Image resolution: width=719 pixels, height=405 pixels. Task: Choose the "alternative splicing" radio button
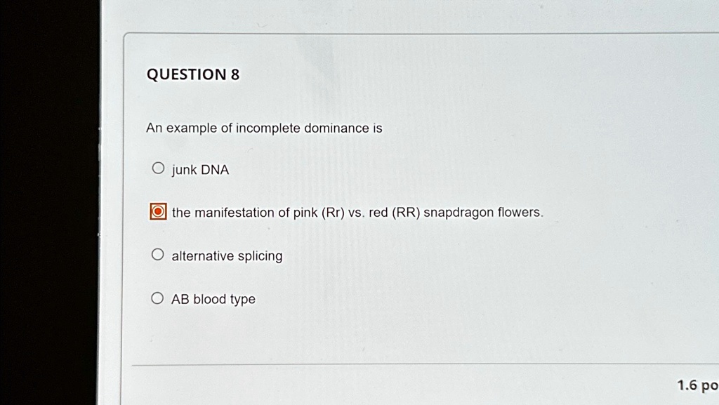pos(159,255)
